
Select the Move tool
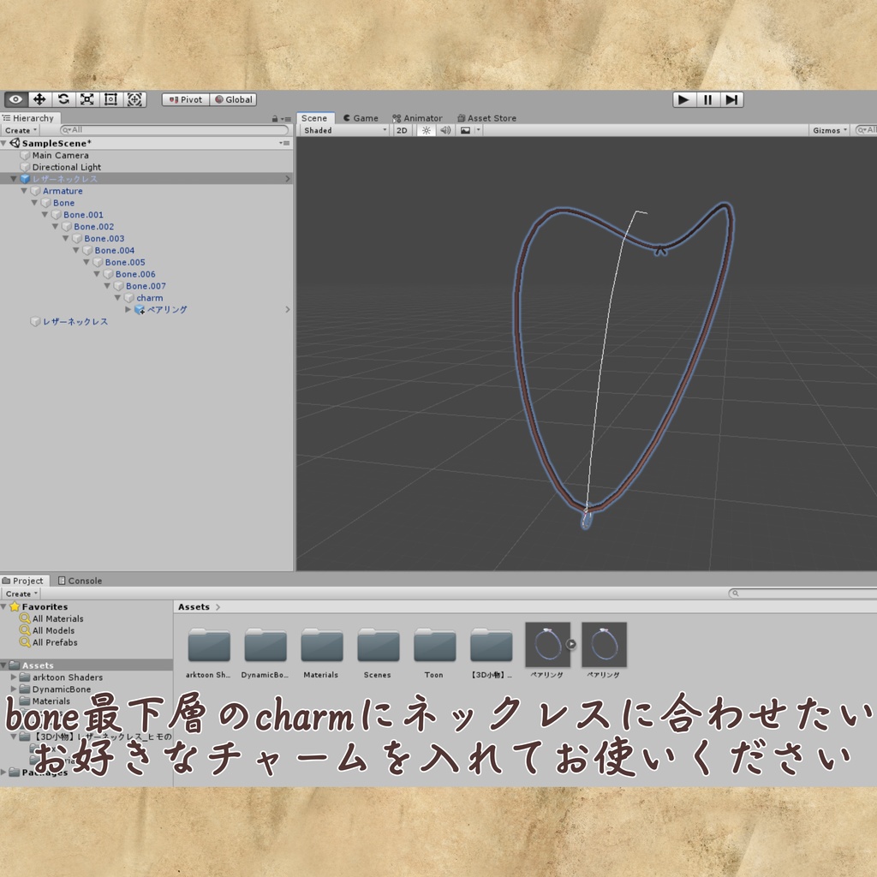39,99
